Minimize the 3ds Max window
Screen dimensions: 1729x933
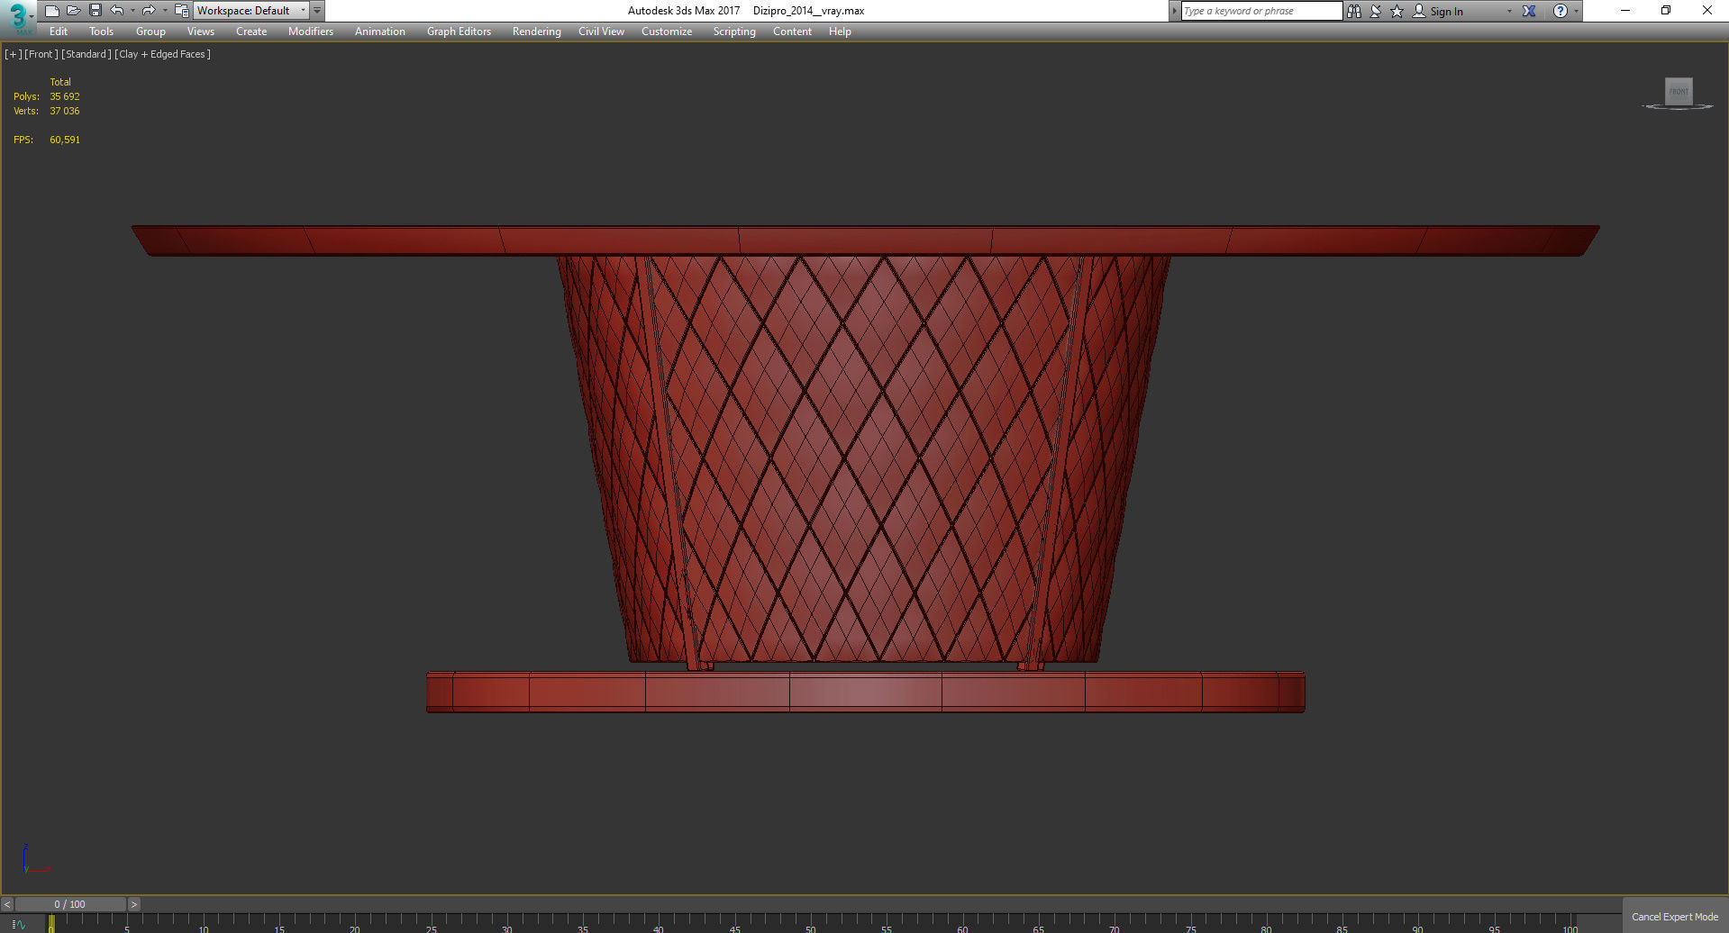[x=1625, y=11]
